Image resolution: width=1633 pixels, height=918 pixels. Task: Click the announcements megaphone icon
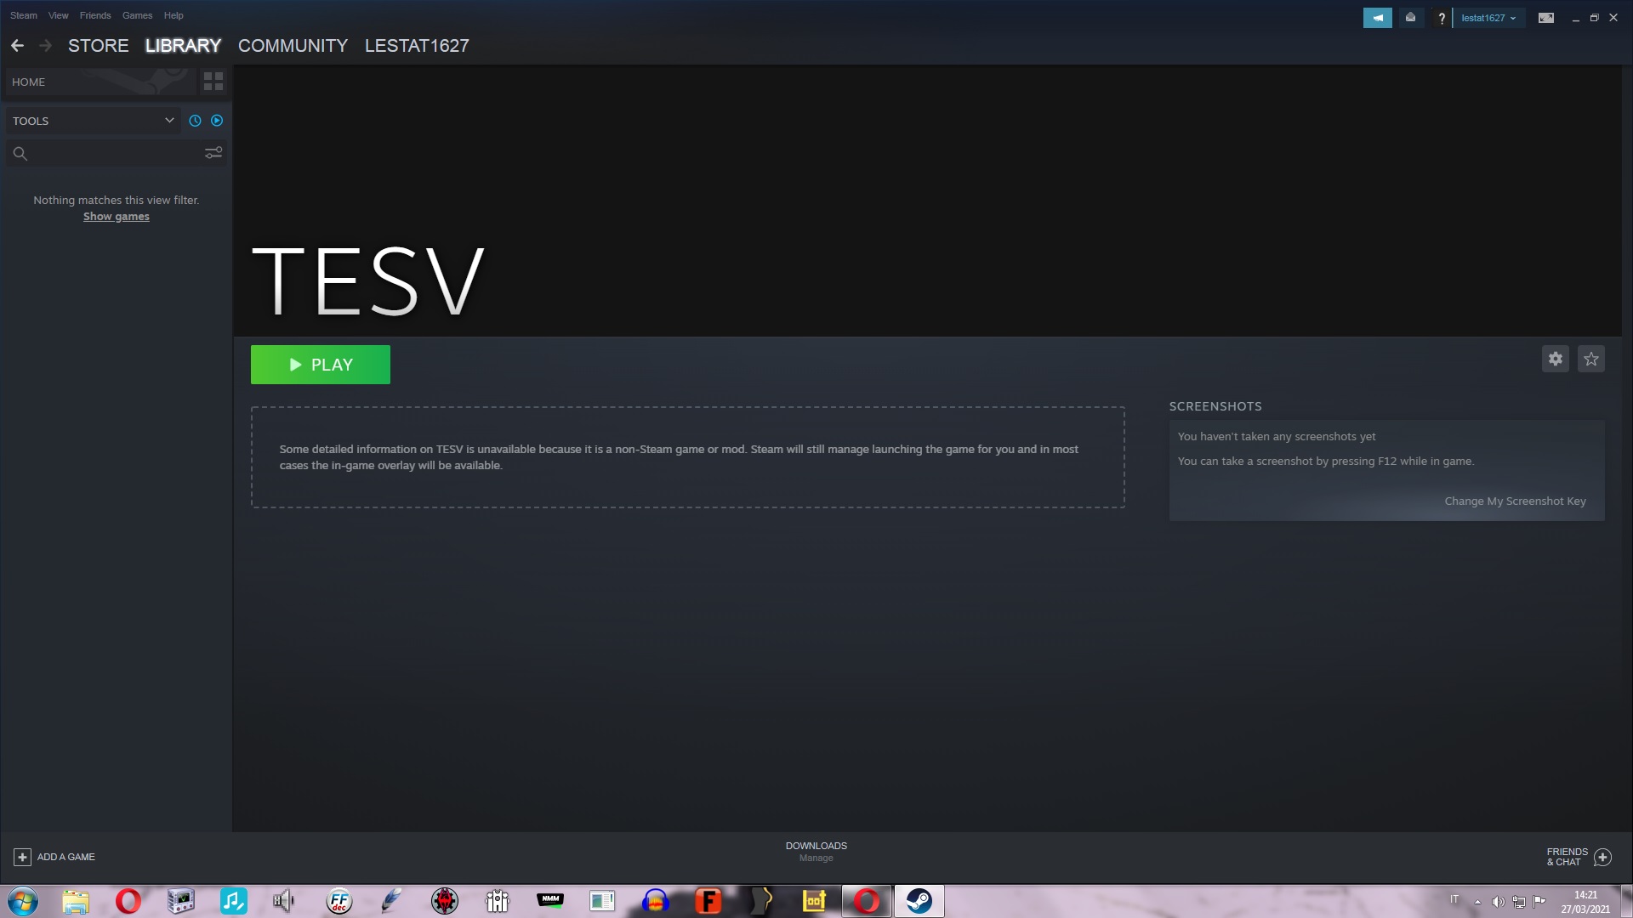pyautogui.click(x=1377, y=18)
